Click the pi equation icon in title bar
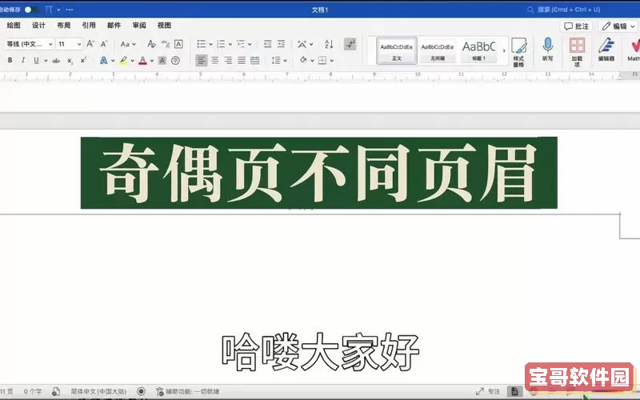The height and width of the screenshot is (400, 640). (49, 10)
